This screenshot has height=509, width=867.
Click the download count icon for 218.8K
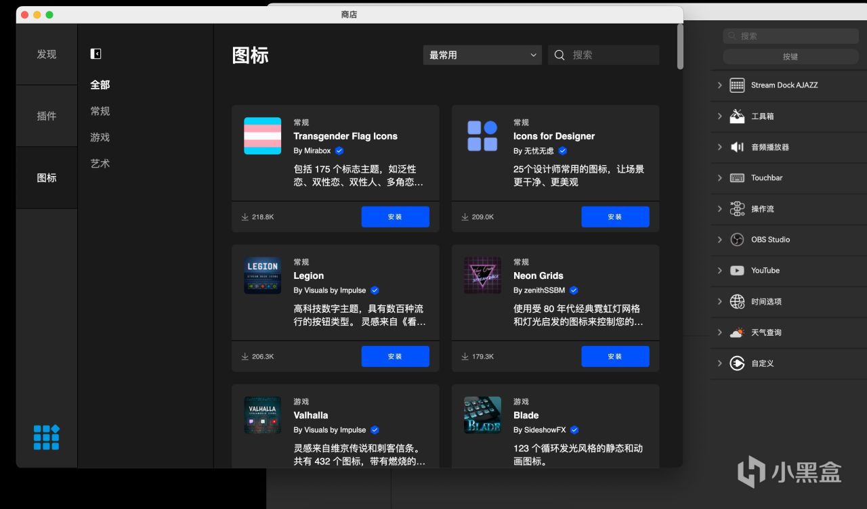coord(245,217)
